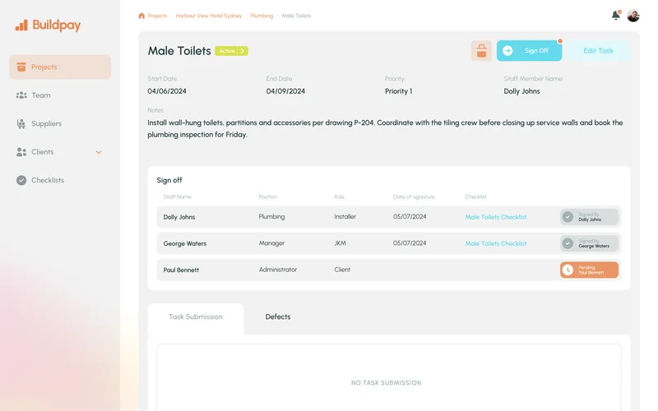Click the Suppliers icon in sidebar
This screenshot has height=411, width=658.
pos(21,124)
